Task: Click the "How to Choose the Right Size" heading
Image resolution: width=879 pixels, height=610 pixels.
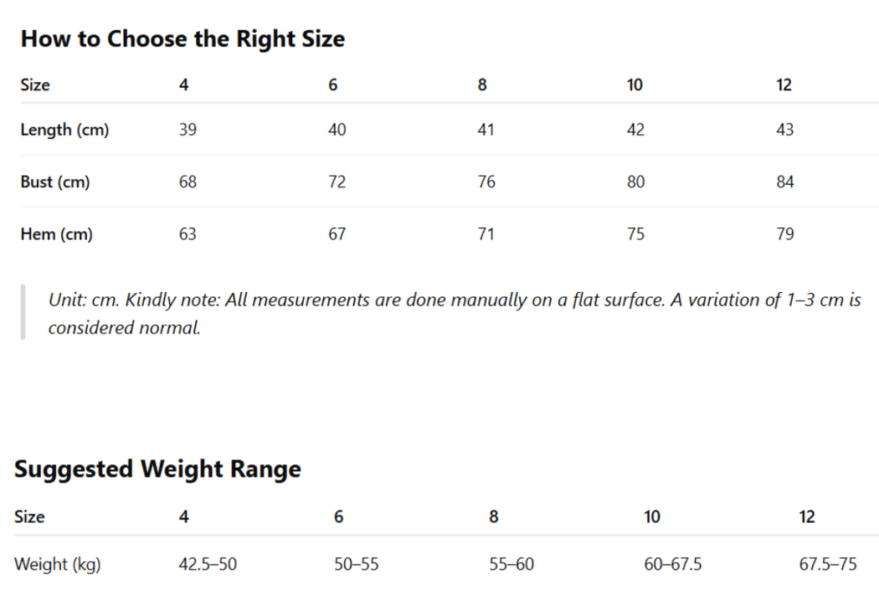Action: click(x=182, y=38)
